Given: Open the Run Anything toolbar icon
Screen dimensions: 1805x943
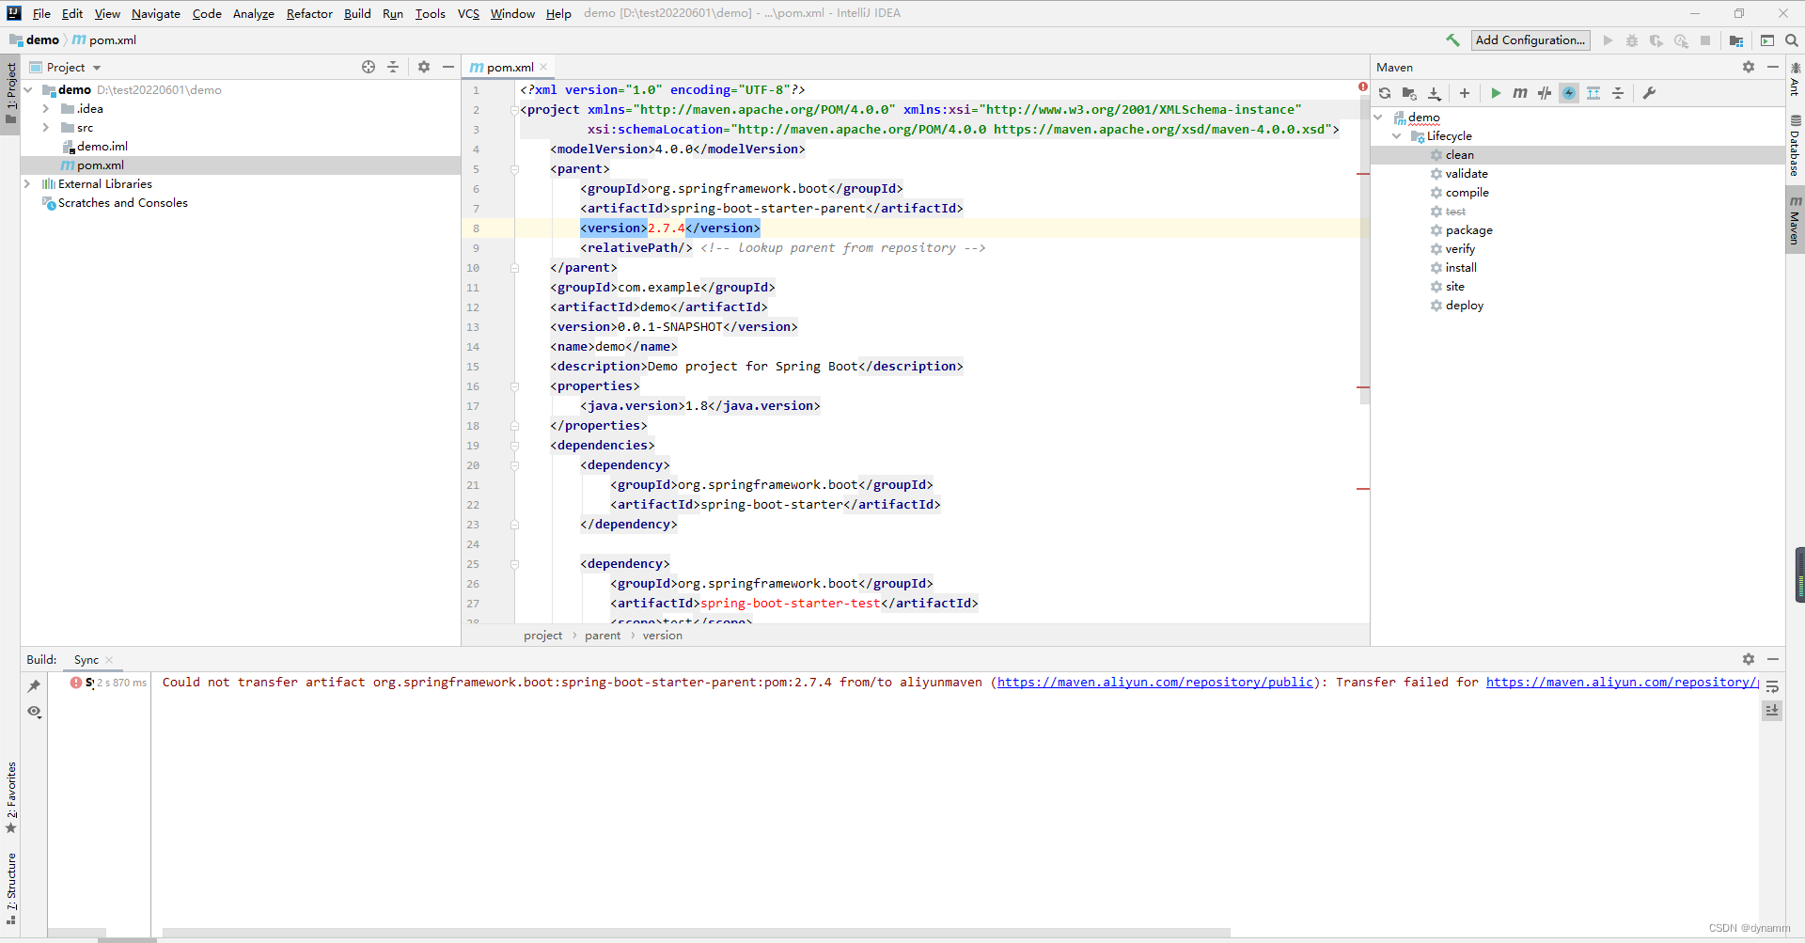Looking at the screenshot, I should coord(1767,40).
